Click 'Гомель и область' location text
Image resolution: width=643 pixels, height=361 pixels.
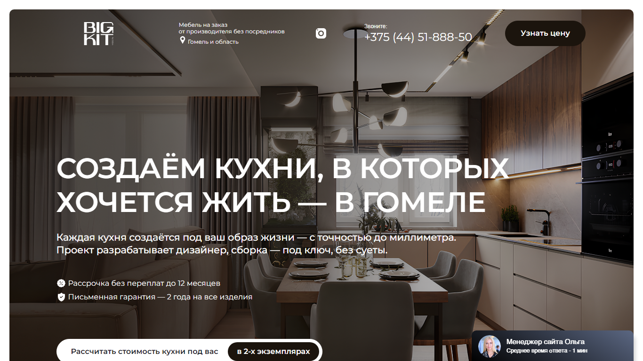tap(213, 42)
